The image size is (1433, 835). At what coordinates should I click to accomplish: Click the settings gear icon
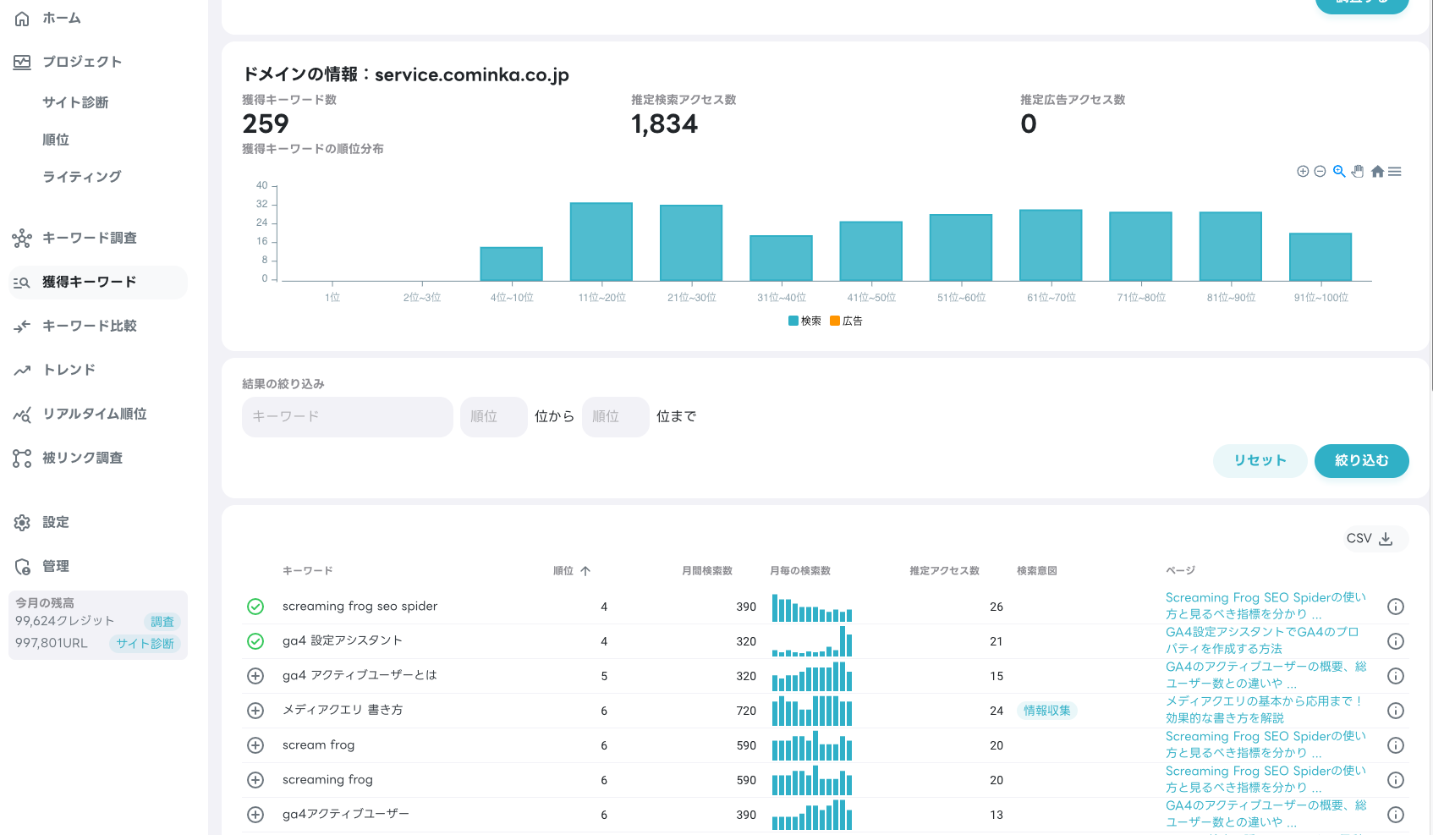[x=22, y=523]
